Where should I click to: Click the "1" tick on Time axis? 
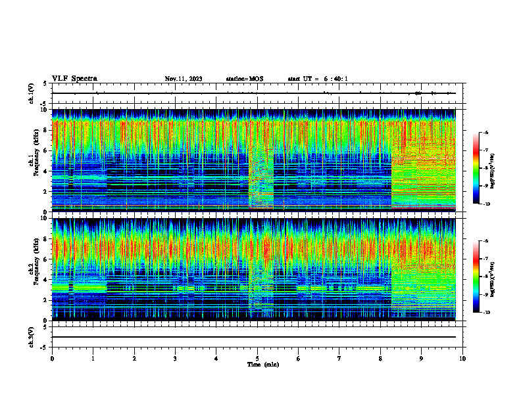point(93,359)
